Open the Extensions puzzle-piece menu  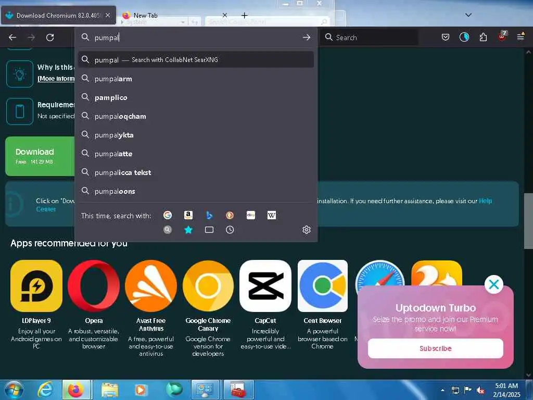(483, 37)
